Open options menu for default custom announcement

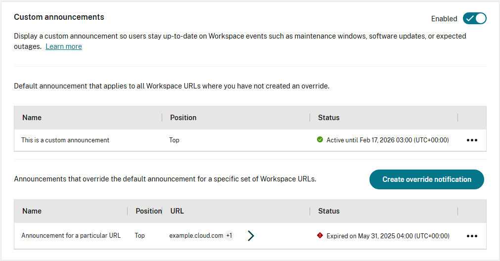[472, 140]
